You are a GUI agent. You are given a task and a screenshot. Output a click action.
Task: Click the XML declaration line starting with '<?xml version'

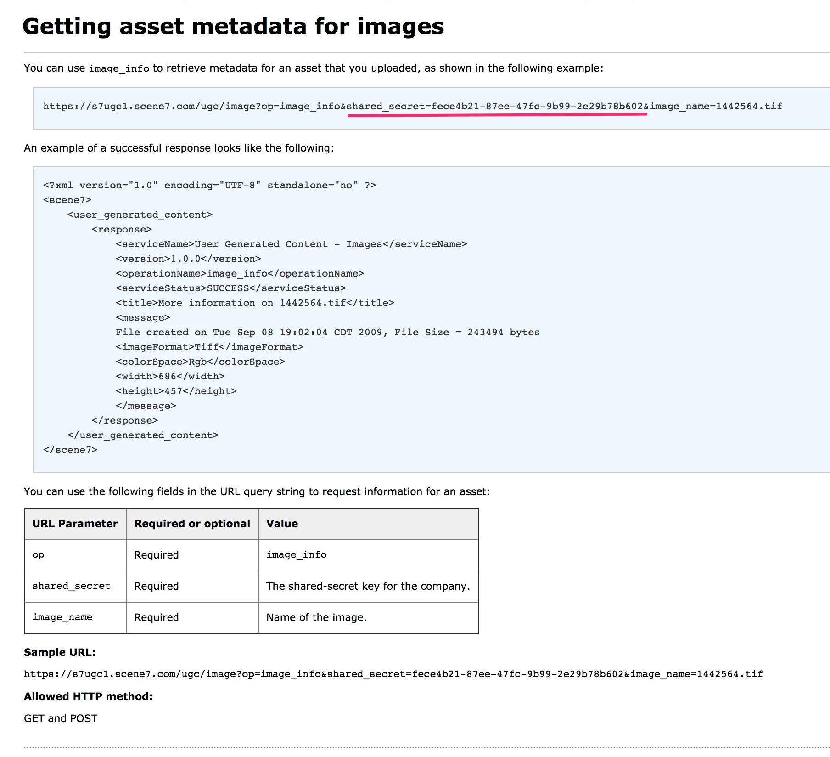[209, 185]
